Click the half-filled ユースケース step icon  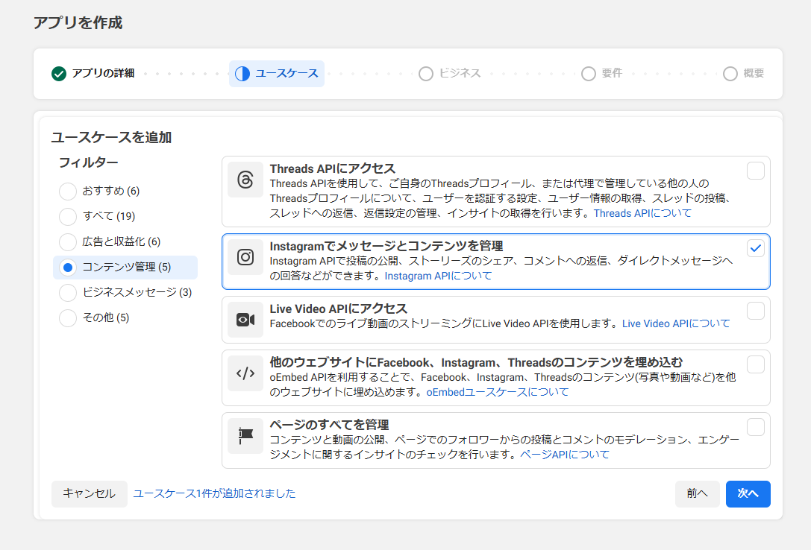(242, 74)
